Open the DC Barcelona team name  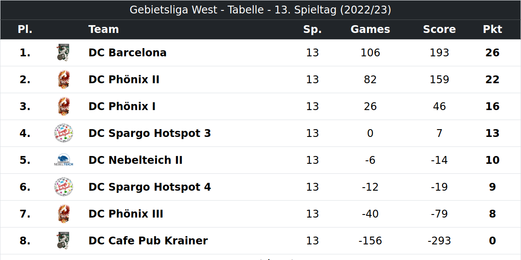coord(127,53)
